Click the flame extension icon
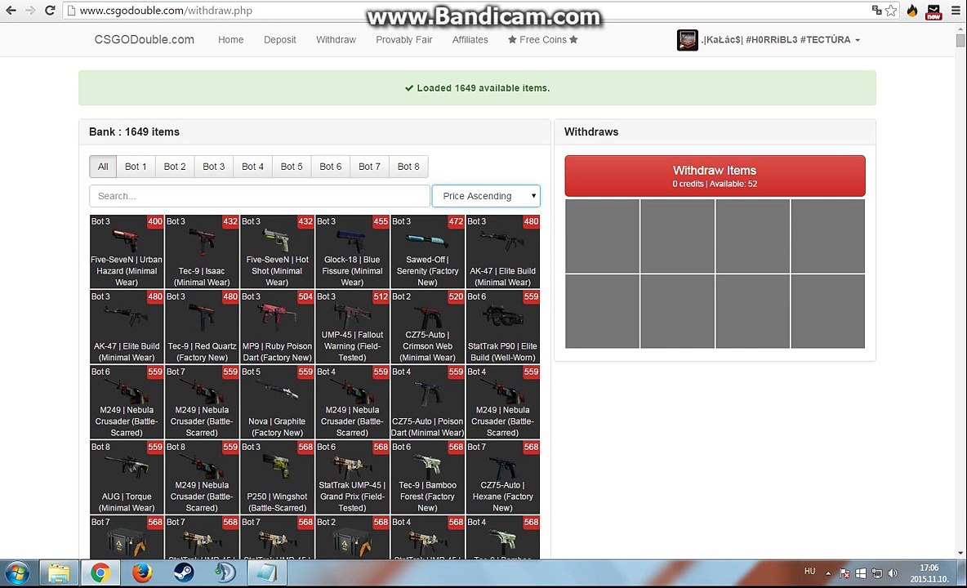 pos(912,11)
